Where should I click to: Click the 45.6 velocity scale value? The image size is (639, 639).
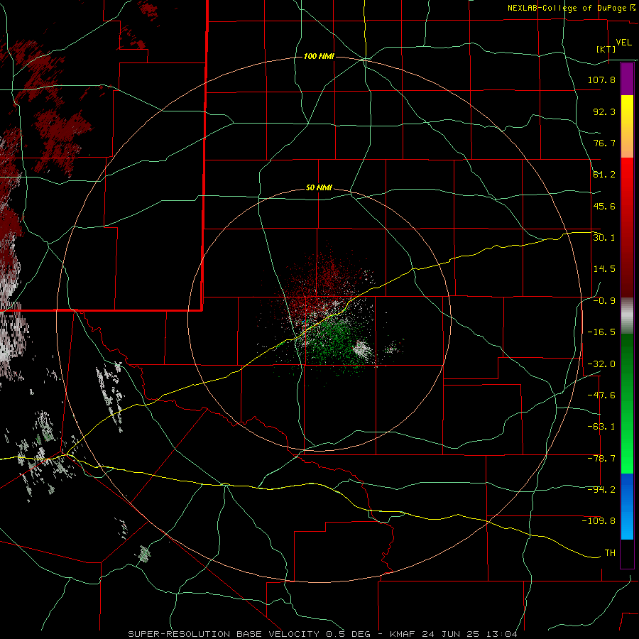click(604, 206)
